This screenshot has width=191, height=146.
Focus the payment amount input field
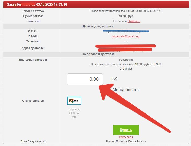click(x=85, y=79)
